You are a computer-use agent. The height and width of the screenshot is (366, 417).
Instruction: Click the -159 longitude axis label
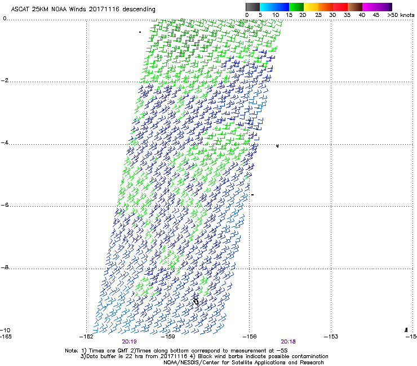coord(168,337)
